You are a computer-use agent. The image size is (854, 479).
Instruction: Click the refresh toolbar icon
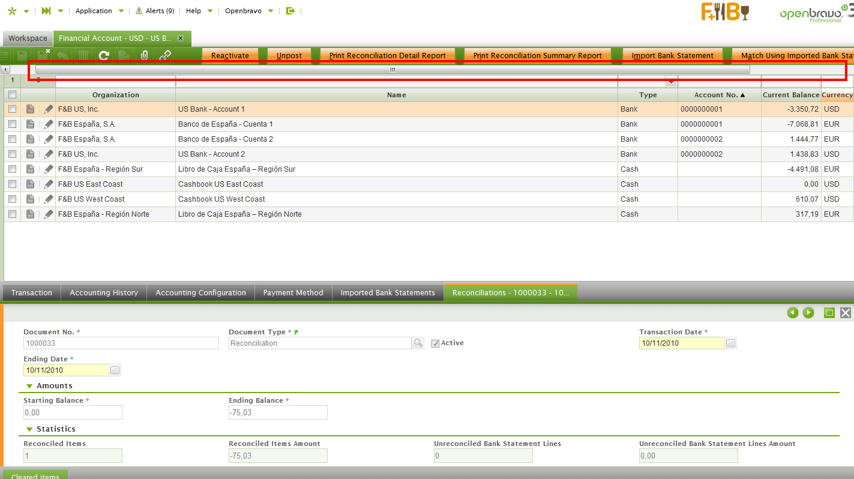104,55
